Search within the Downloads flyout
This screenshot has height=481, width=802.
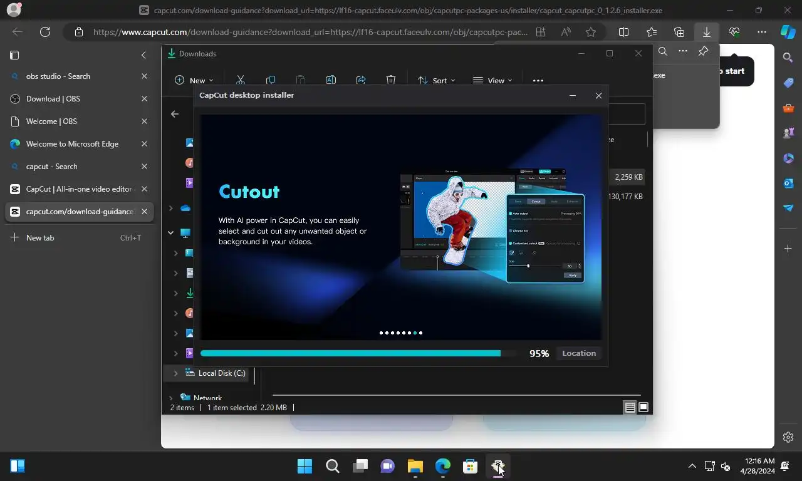[663, 51]
